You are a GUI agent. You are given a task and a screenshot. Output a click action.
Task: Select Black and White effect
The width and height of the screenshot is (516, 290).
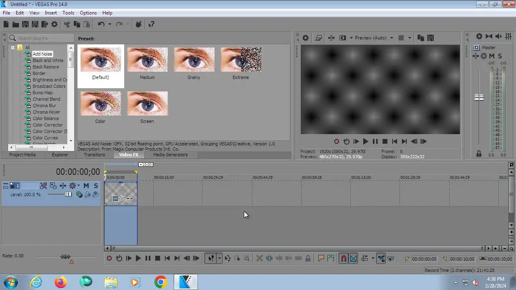[x=48, y=60]
